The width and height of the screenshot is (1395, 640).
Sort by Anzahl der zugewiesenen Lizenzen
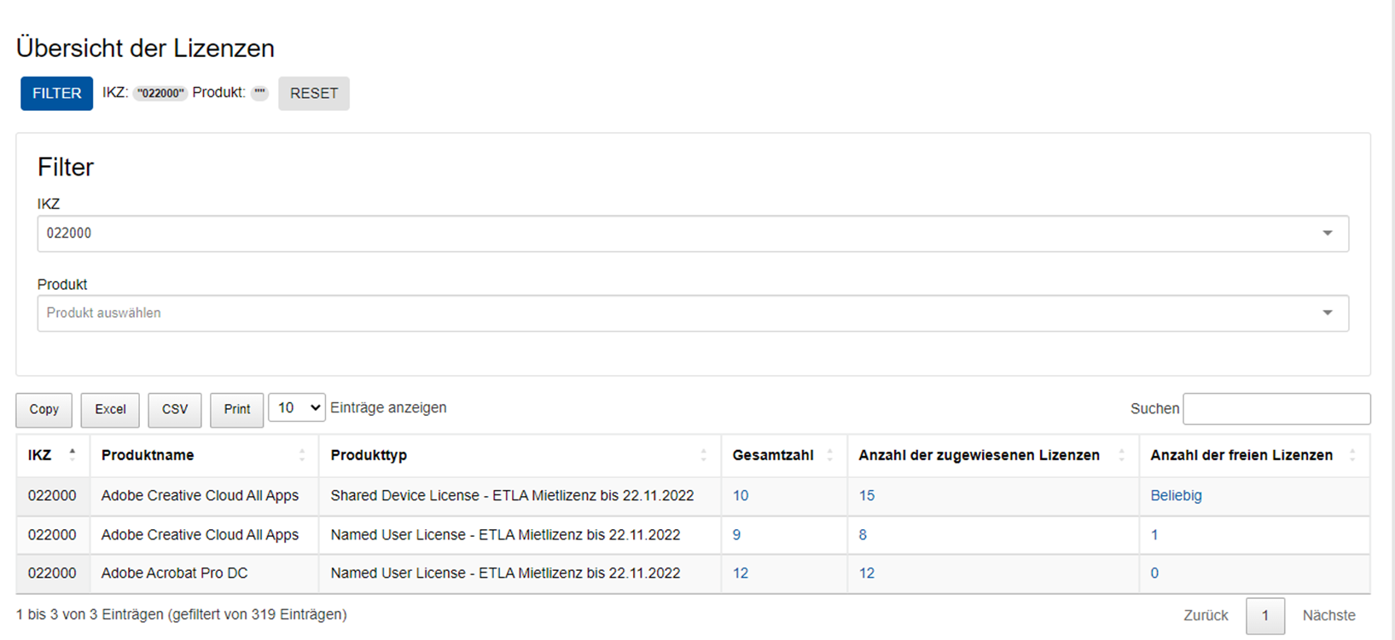[x=1122, y=455]
